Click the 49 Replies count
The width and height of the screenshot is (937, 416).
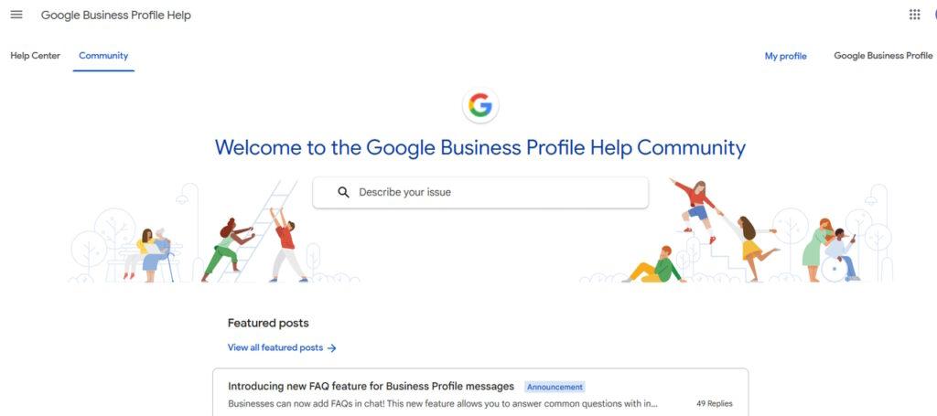(714, 403)
